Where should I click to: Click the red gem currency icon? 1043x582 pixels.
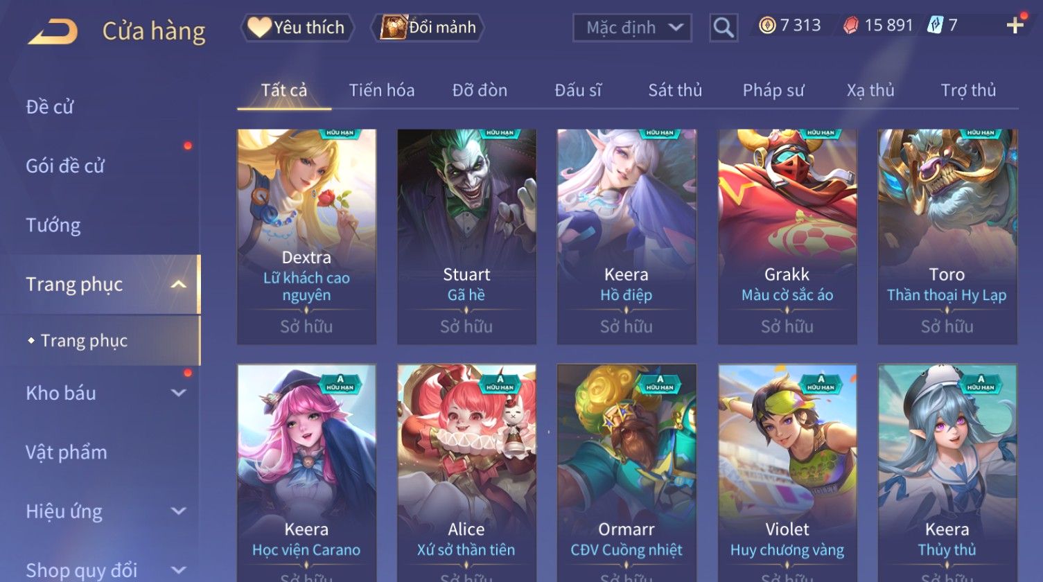pos(850,26)
